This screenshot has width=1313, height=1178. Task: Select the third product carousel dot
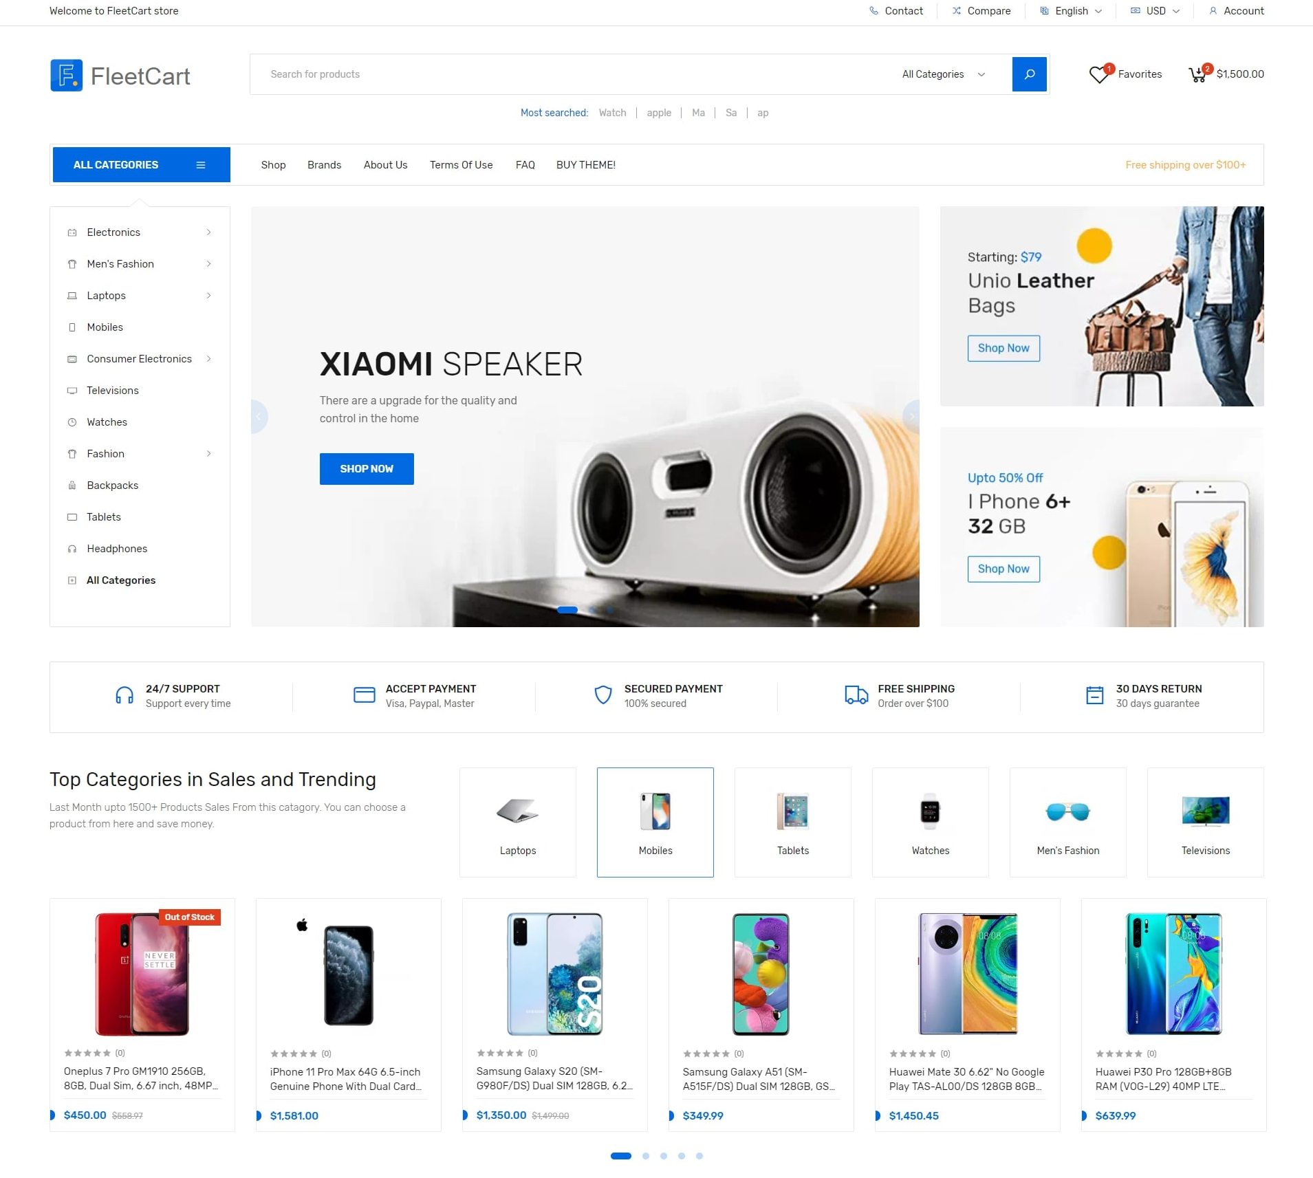(664, 1156)
